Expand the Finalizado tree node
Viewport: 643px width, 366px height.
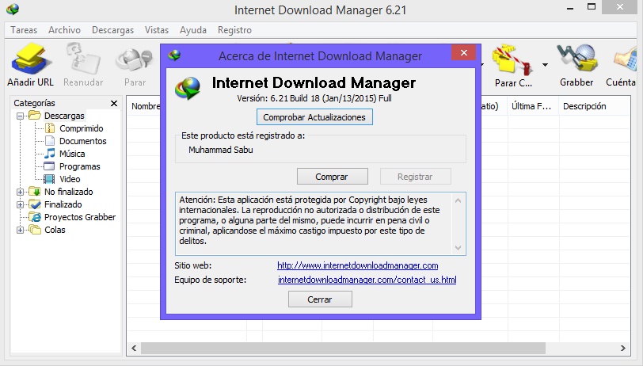(x=20, y=204)
